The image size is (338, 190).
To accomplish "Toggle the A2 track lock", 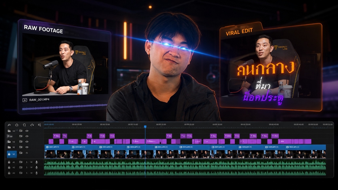I will (x=9, y=167).
